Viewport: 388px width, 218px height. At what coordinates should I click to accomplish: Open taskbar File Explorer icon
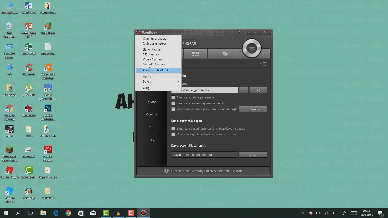pyautogui.click(x=43, y=213)
